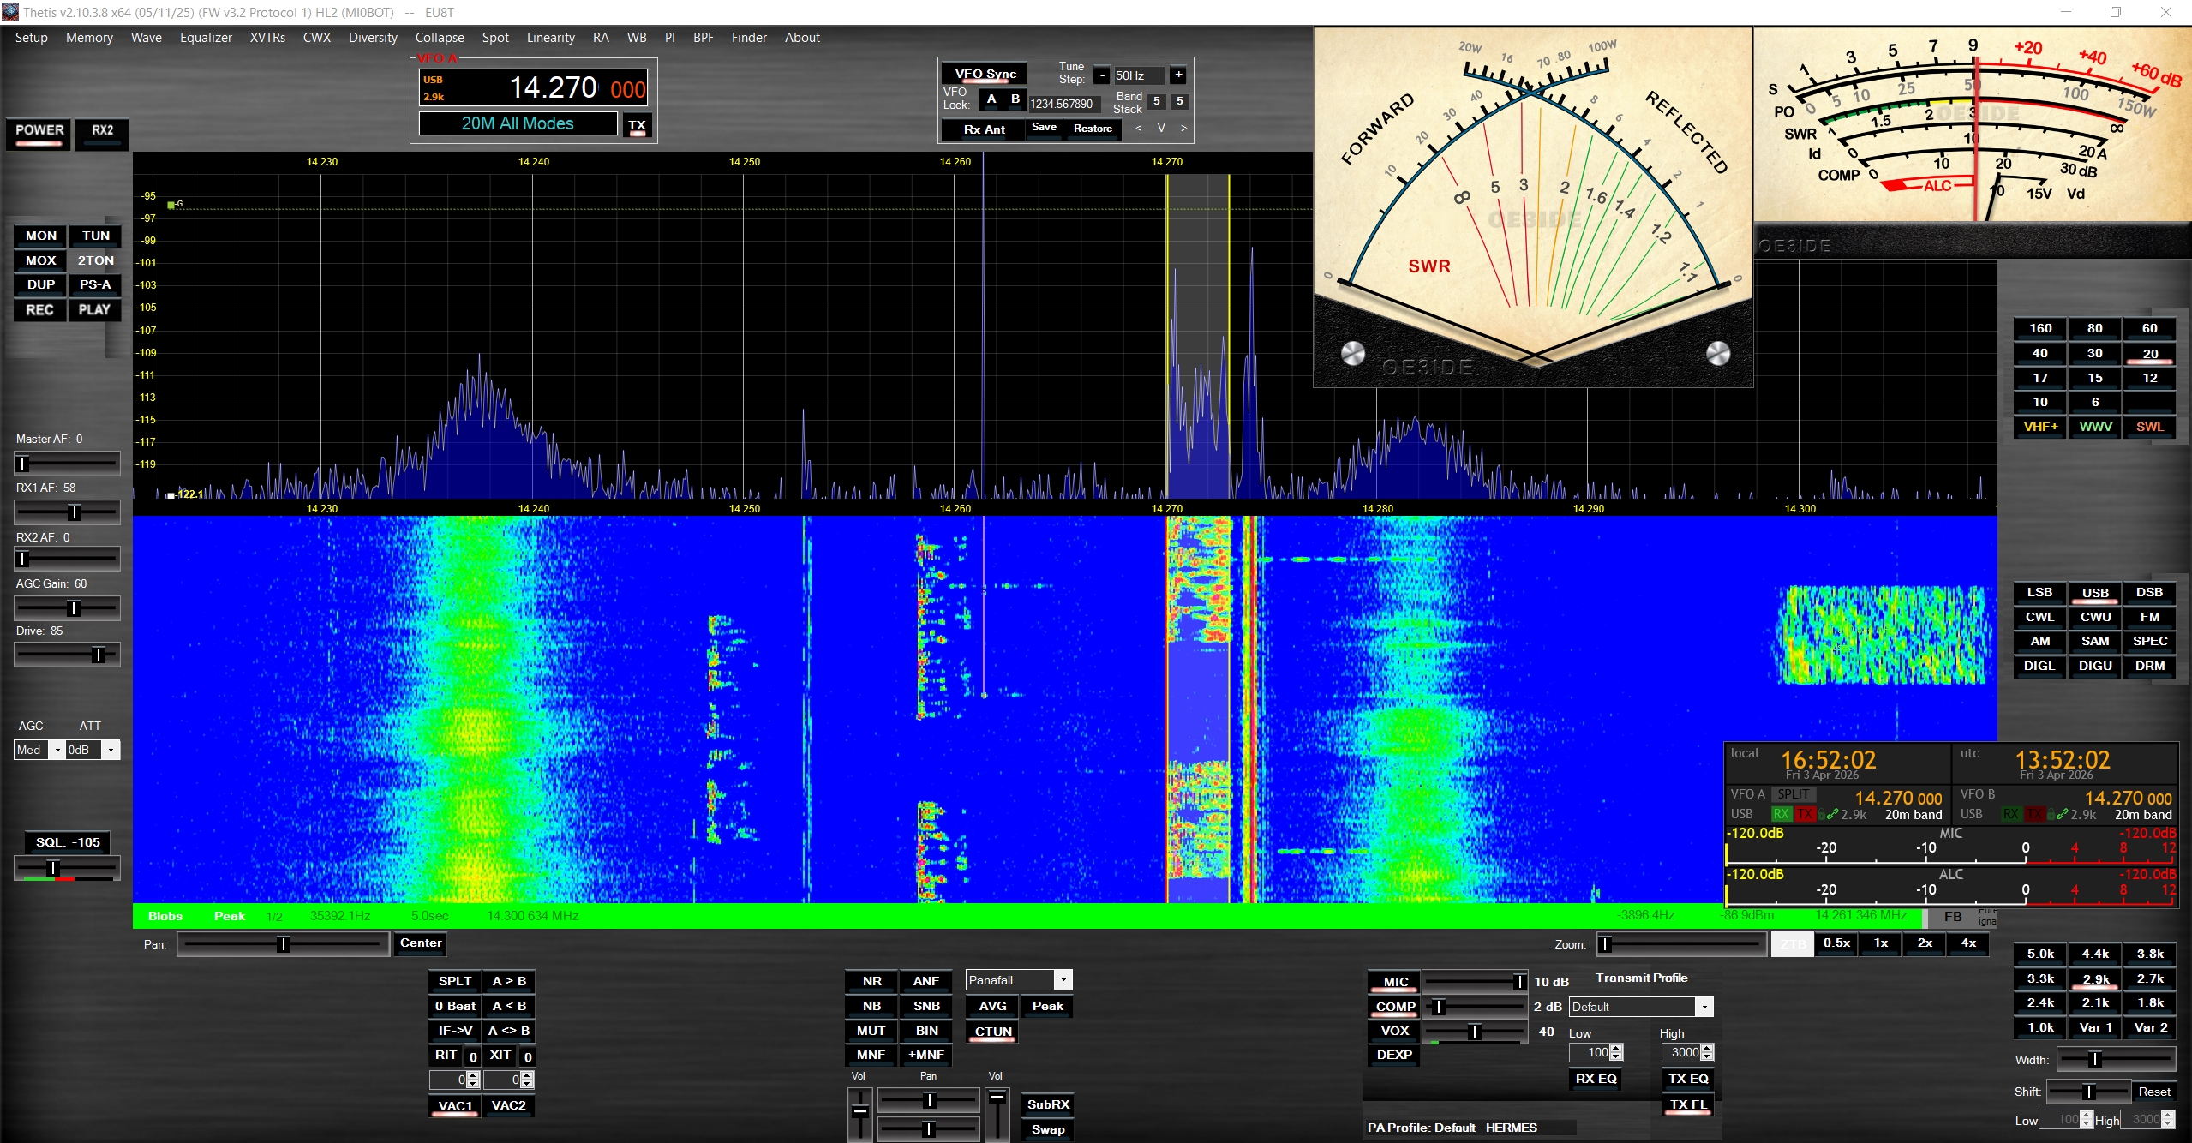Click the V band stack button
Image resolution: width=2192 pixels, height=1143 pixels.
point(1161,129)
